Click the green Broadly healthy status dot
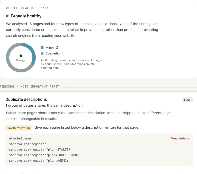The height and width of the screenshot is (174, 197). 7,16
